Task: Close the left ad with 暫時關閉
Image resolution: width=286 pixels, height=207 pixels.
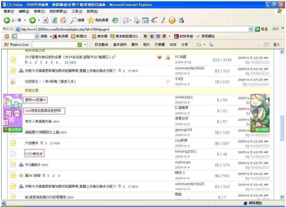Action: (13, 130)
